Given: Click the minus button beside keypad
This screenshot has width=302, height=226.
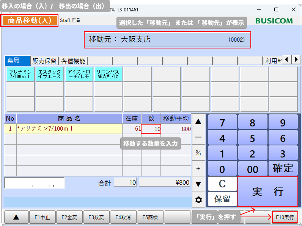Looking at the screenshot, I should [198, 137].
